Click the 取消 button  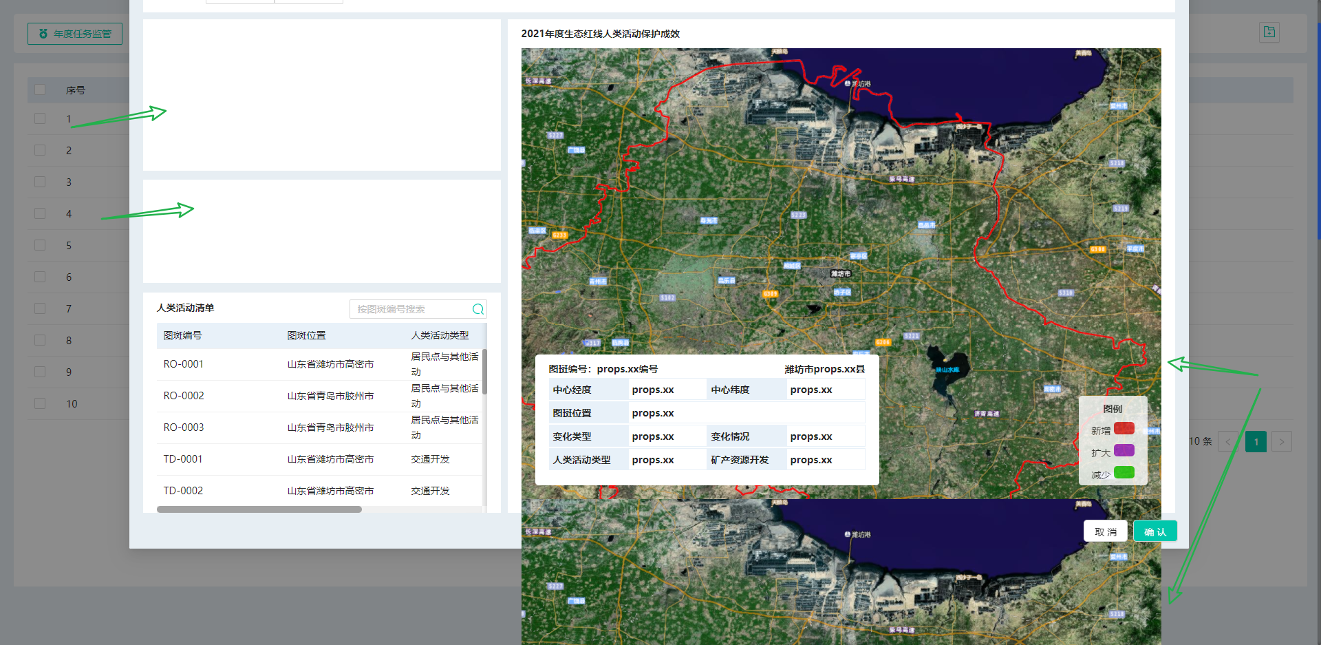tap(1106, 531)
